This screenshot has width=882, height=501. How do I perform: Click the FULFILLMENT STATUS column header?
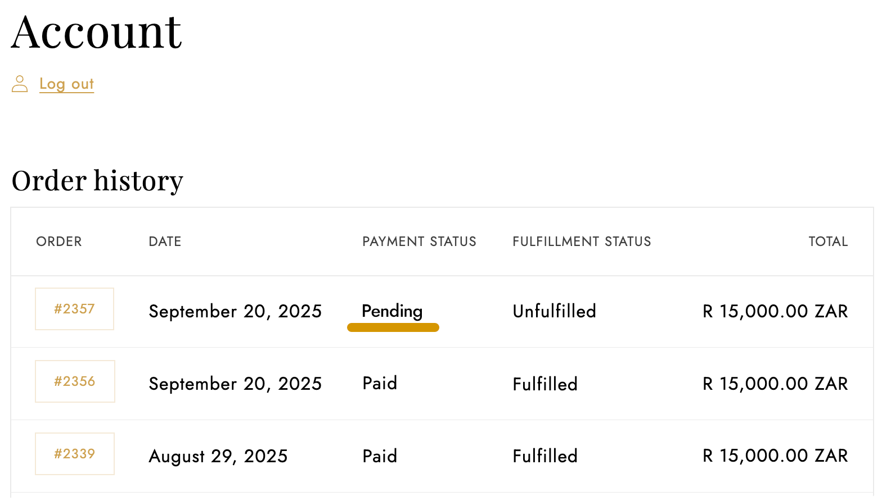coord(582,242)
